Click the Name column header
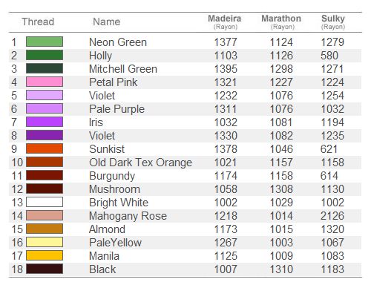Screen dimensions: 371x285 [107, 22]
